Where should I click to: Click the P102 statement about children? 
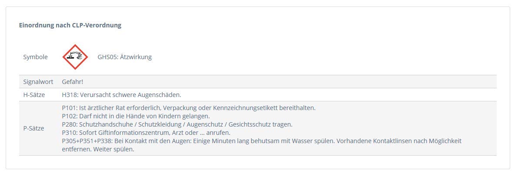[136, 116]
